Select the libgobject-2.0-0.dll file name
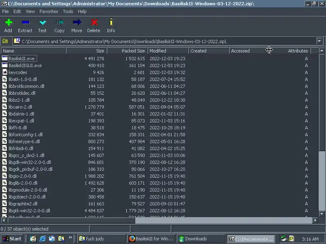326x244 pixels. point(27,197)
